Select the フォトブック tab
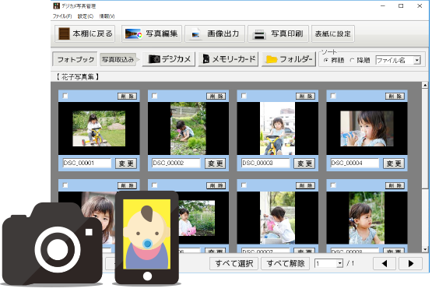432x292 pixels. [76, 59]
